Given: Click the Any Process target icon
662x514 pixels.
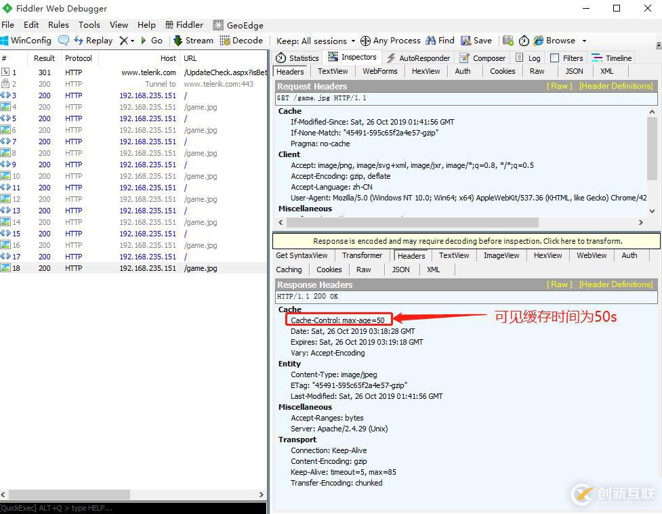Looking at the screenshot, I should pos(365,41).
